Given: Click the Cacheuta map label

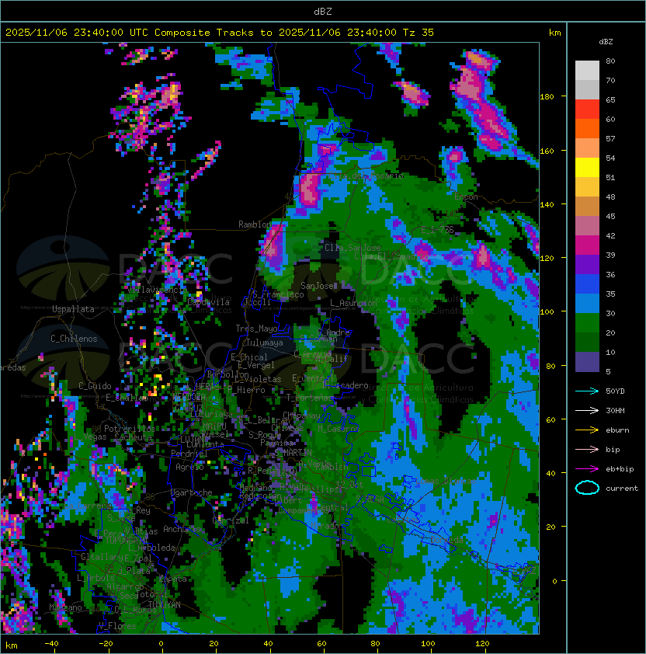Looking at the screenshot, I should point(133,437).
